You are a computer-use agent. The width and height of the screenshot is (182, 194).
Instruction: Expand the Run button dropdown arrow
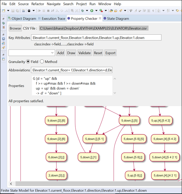coord(96,11)
